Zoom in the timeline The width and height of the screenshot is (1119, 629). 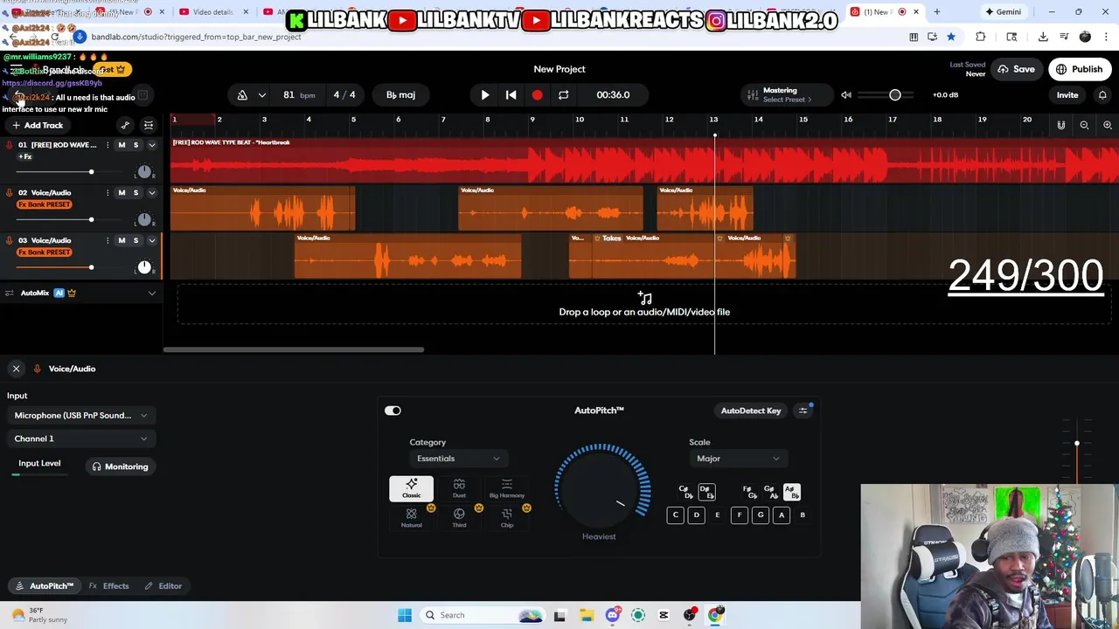[1107, 125]
